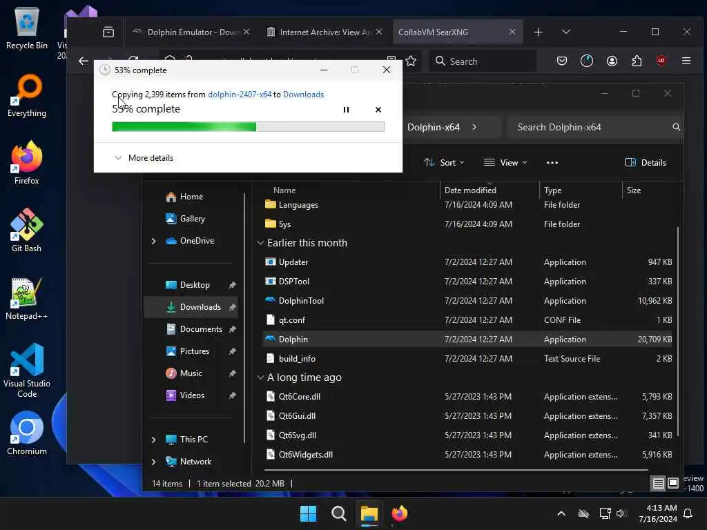The height and width of the screenshot is (530, 707).
Task: Expand the Network tree node
Action: pyautogui.click(x=153, y=462)
